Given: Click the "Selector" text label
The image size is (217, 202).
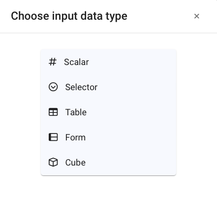Looking at the screenshot, I should 81,87.
